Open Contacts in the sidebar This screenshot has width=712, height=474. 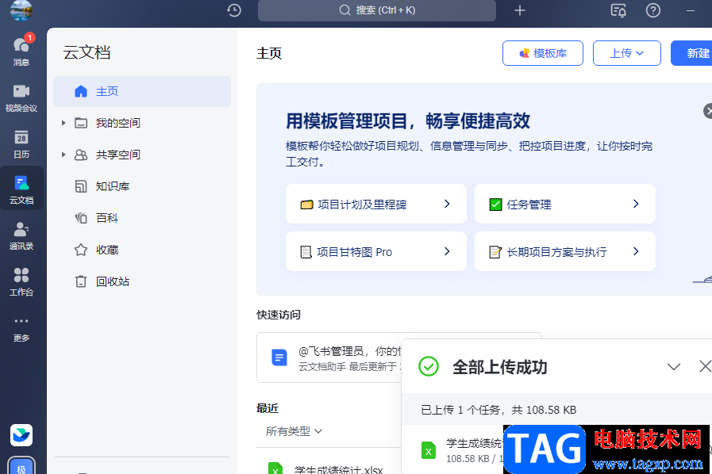point(21,235)
